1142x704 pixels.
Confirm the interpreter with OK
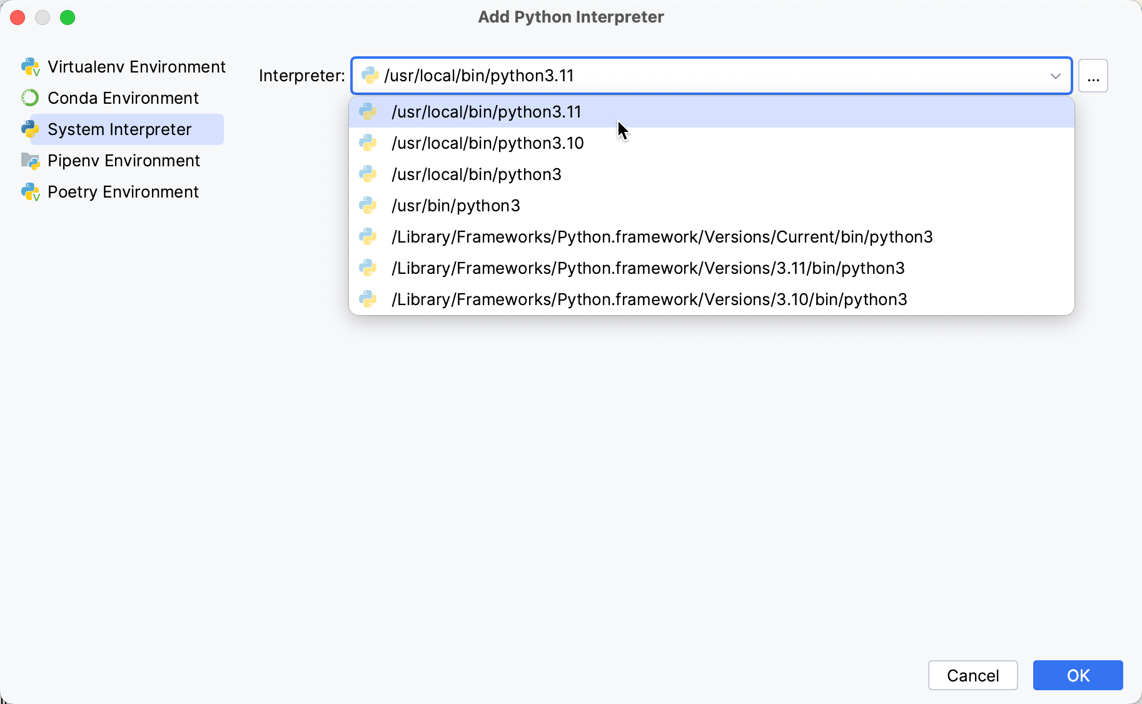(1077, 675)
